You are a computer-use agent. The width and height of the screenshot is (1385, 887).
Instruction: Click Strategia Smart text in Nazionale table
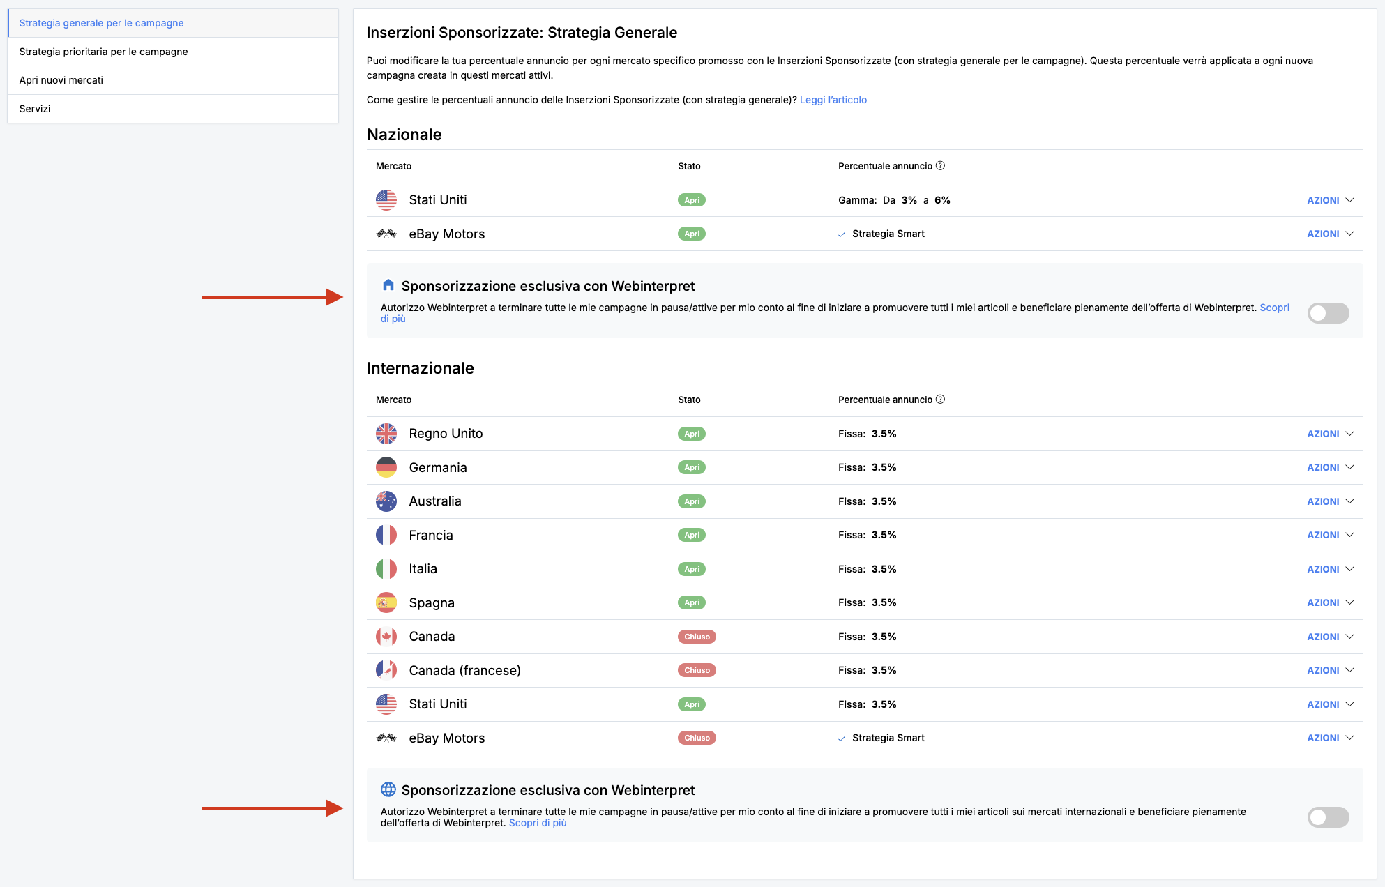click(x=888, y=234)
